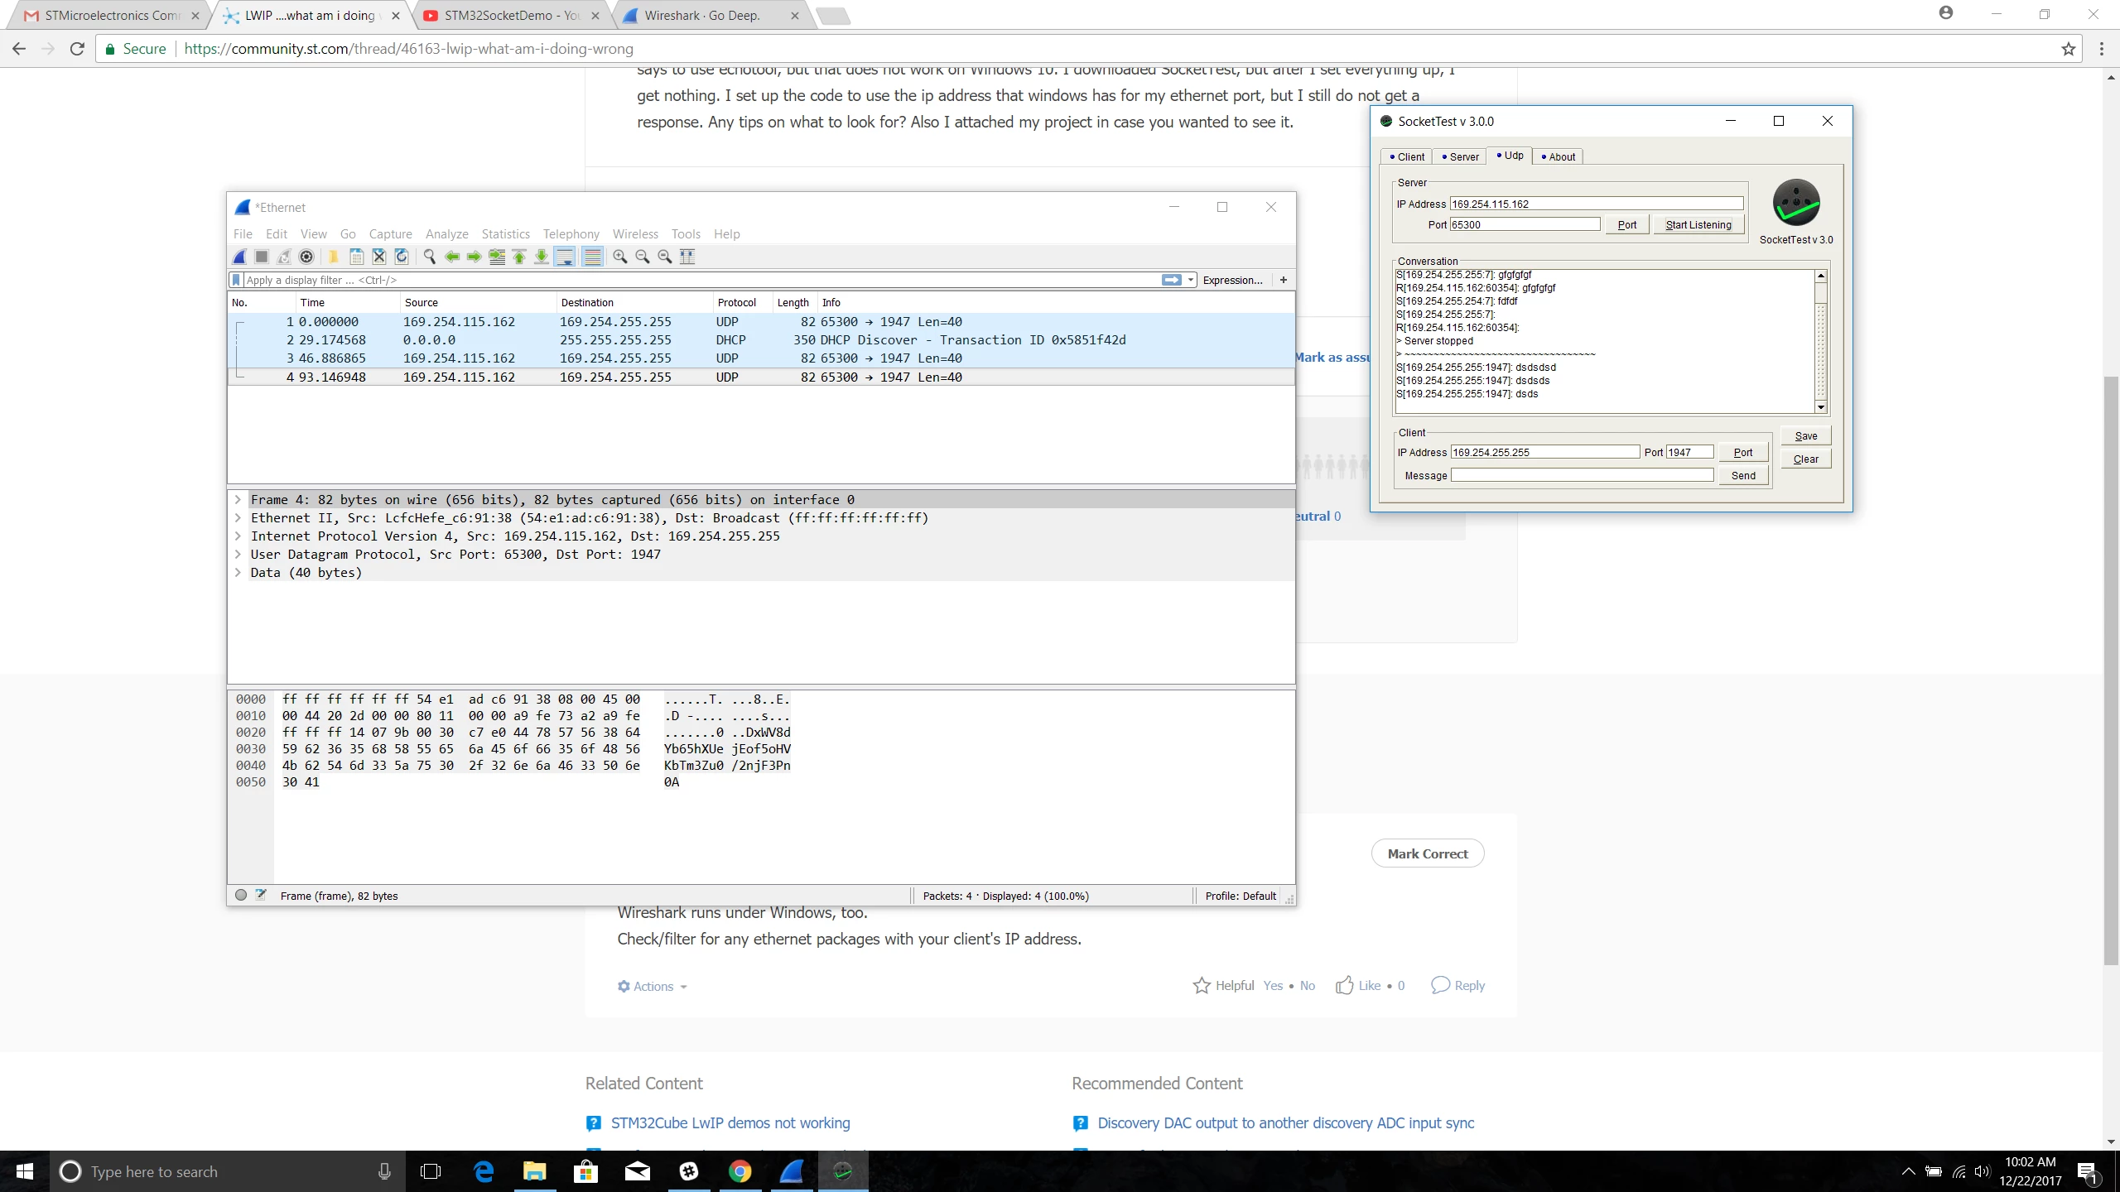2120x1192 pixels.
Task: Open the Statistics menu in Wireshark
Action: (505, 234)
